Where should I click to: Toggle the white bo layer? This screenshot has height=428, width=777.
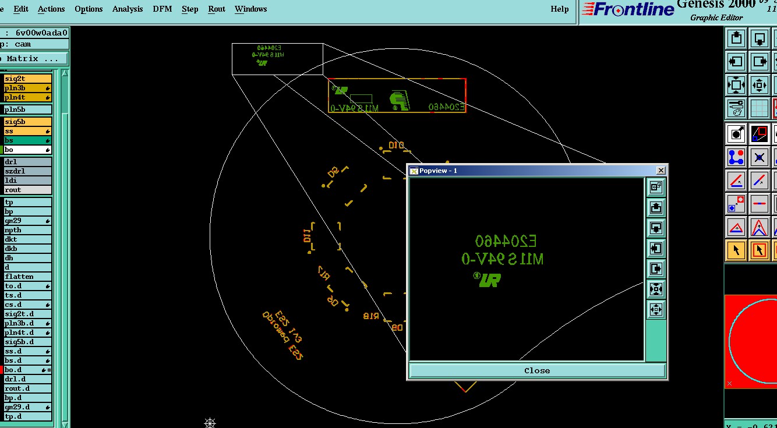[x=27, y=150]
